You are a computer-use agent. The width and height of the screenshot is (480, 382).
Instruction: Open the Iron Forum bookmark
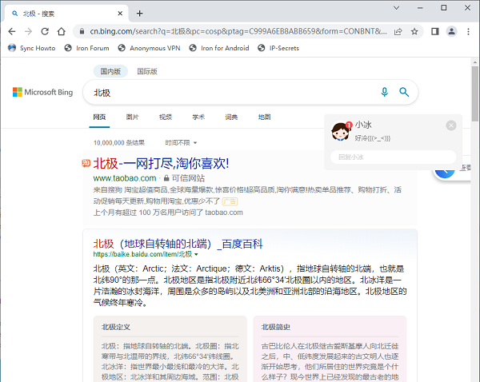click(x=88, y=48)
